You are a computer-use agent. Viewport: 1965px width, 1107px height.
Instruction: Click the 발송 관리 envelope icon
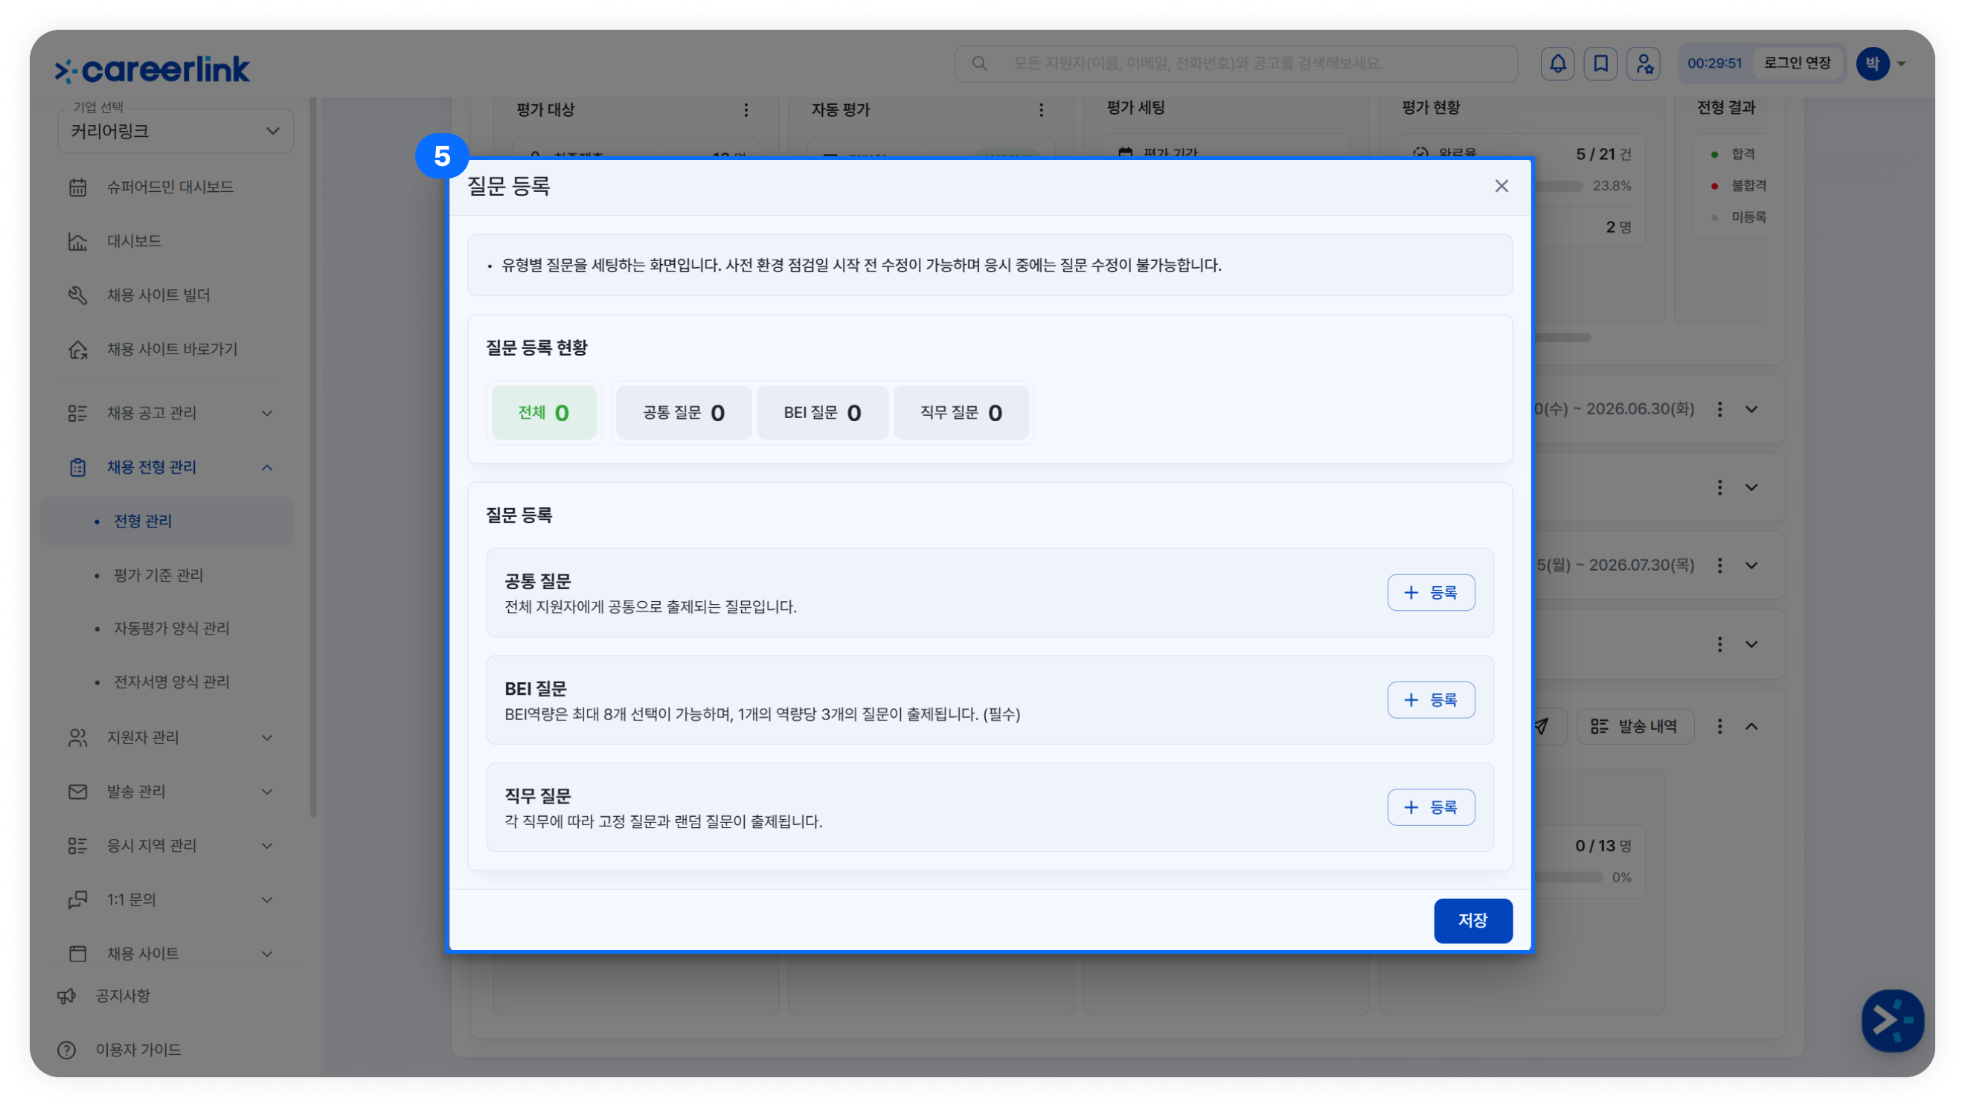pos(78,791)
